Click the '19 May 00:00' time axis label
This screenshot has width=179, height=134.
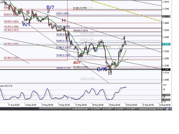[114, 105]
